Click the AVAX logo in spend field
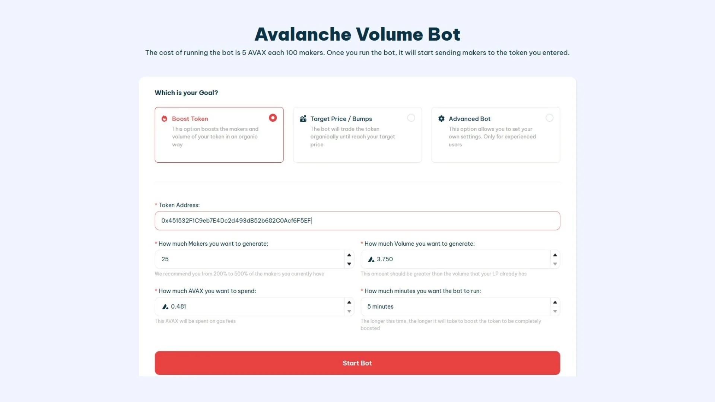 [x=165, y=307]
